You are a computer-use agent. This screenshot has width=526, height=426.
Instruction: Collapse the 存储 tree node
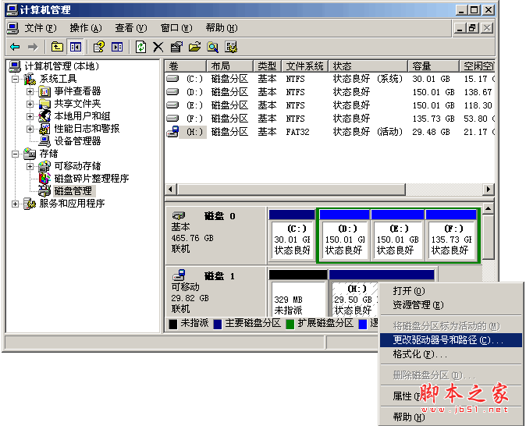15,154
